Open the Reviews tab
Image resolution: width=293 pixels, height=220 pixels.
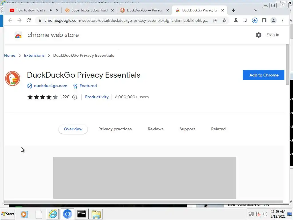point(156,129)
